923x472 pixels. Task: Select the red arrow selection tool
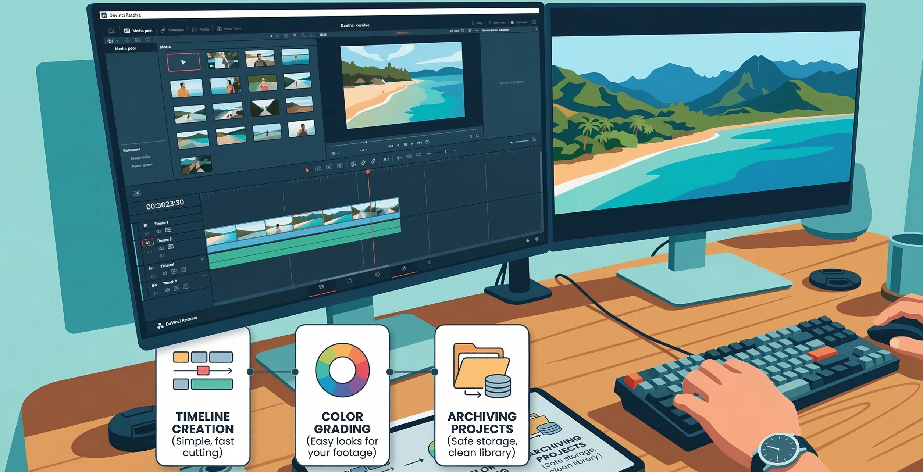[x=307, y=170]
